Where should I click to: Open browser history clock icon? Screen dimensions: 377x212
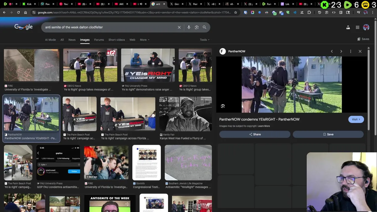(x=320, y=12)
